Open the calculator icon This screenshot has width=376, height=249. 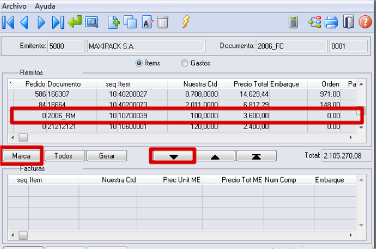(x=293, y=22)
